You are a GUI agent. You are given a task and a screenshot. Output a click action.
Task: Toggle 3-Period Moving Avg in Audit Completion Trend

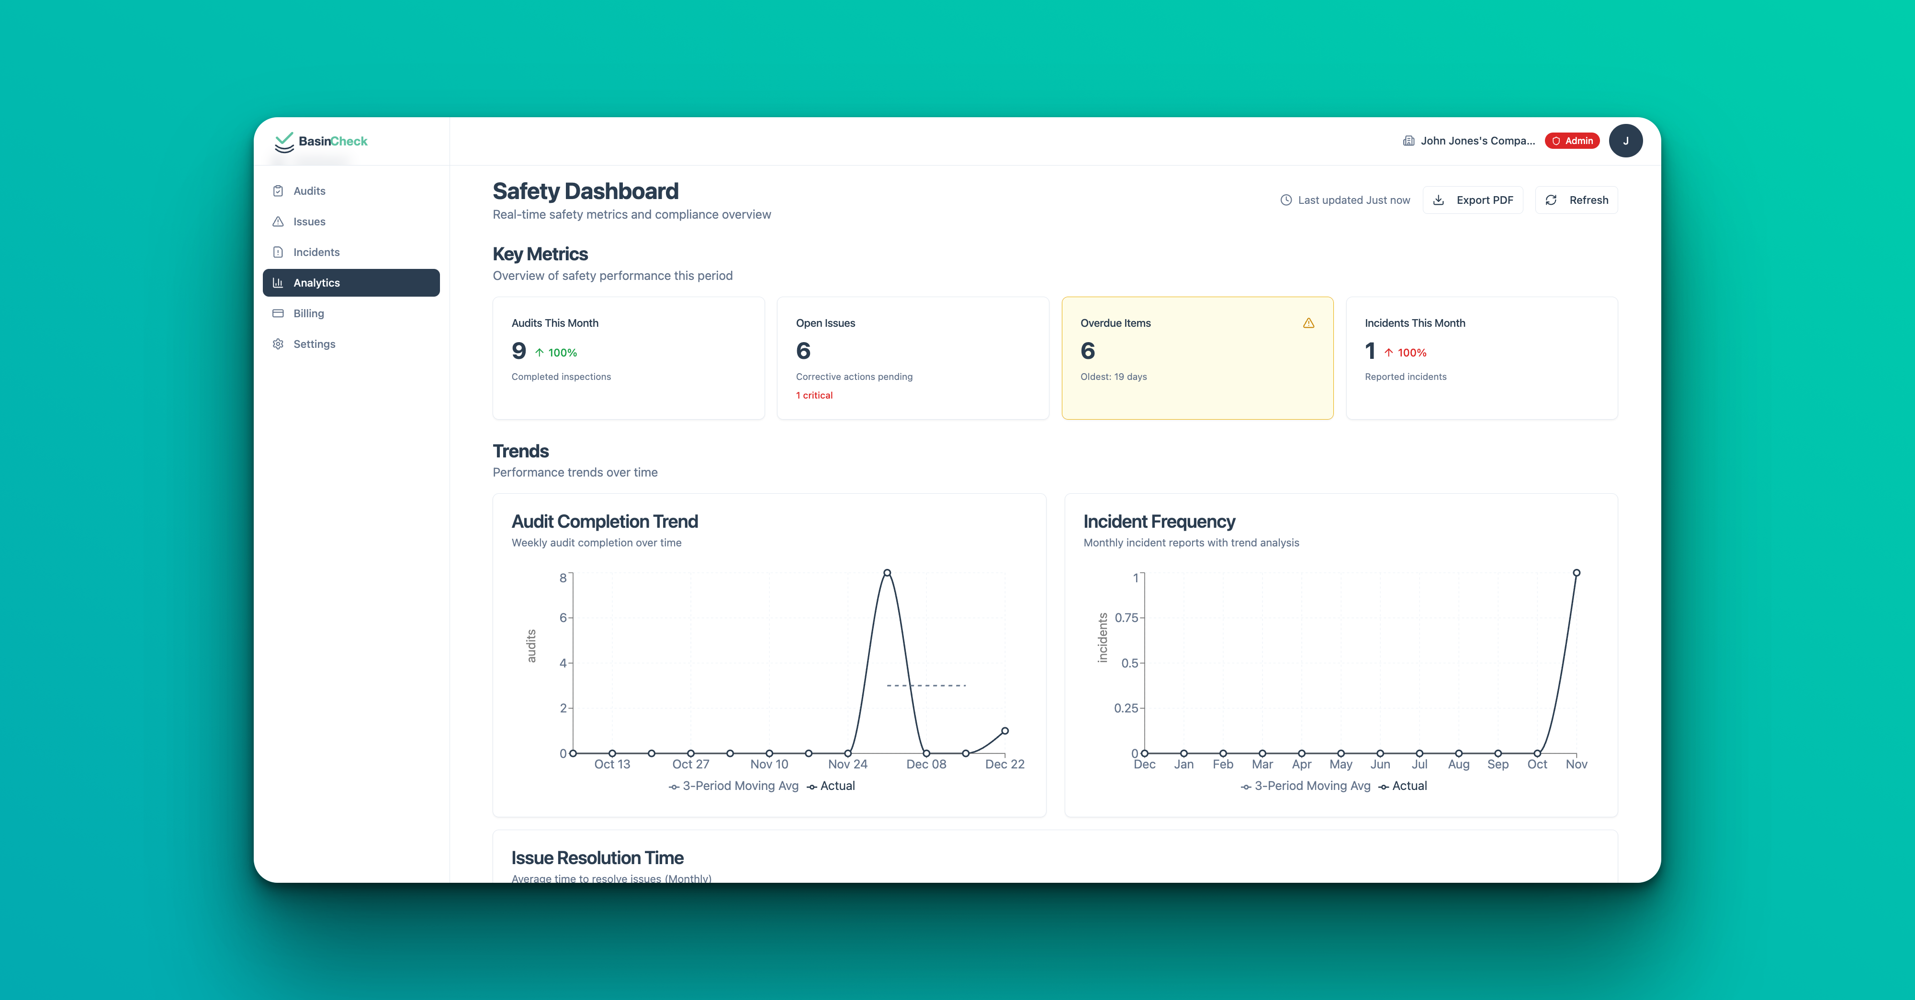click(734, 785)
